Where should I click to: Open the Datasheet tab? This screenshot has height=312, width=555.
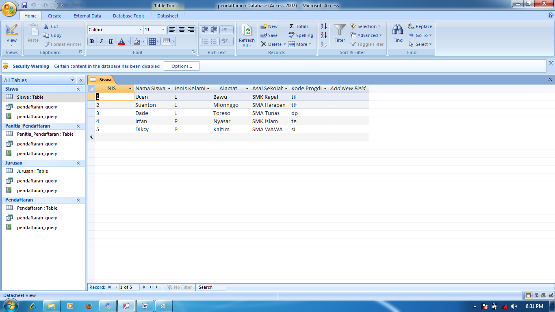click(x=168, y=16)
